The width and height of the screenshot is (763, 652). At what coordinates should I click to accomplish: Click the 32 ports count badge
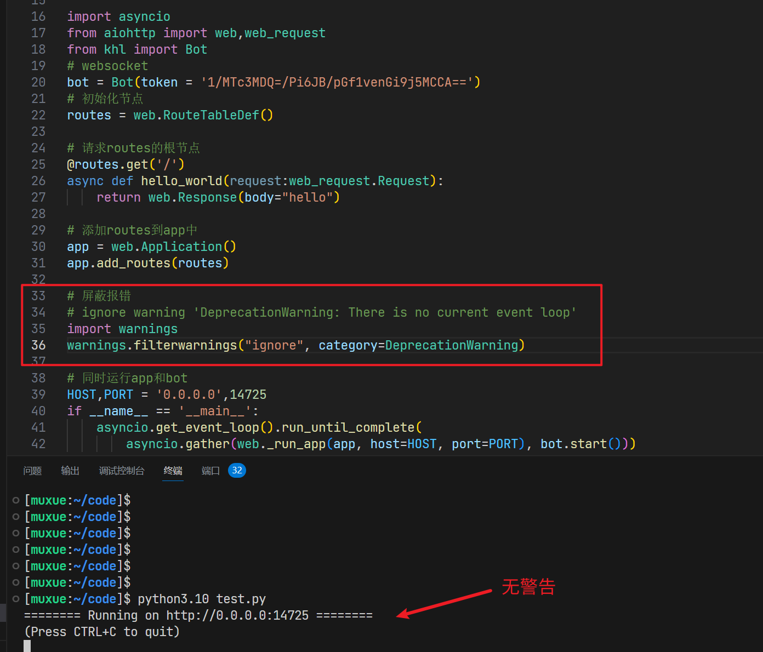[237, 470]
